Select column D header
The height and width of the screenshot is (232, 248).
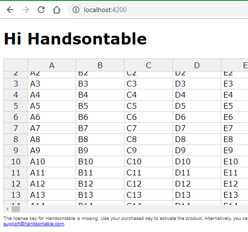pyautogui.click(x=197, y=65)
